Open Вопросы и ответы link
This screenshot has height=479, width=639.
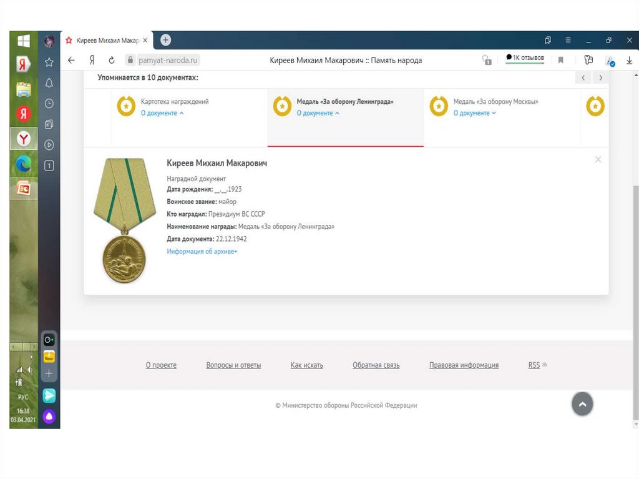(233, 365)
